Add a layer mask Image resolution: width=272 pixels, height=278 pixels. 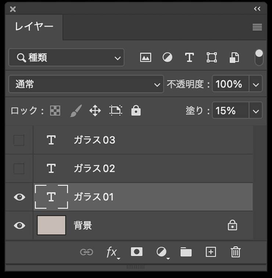(x=137, y=252)
